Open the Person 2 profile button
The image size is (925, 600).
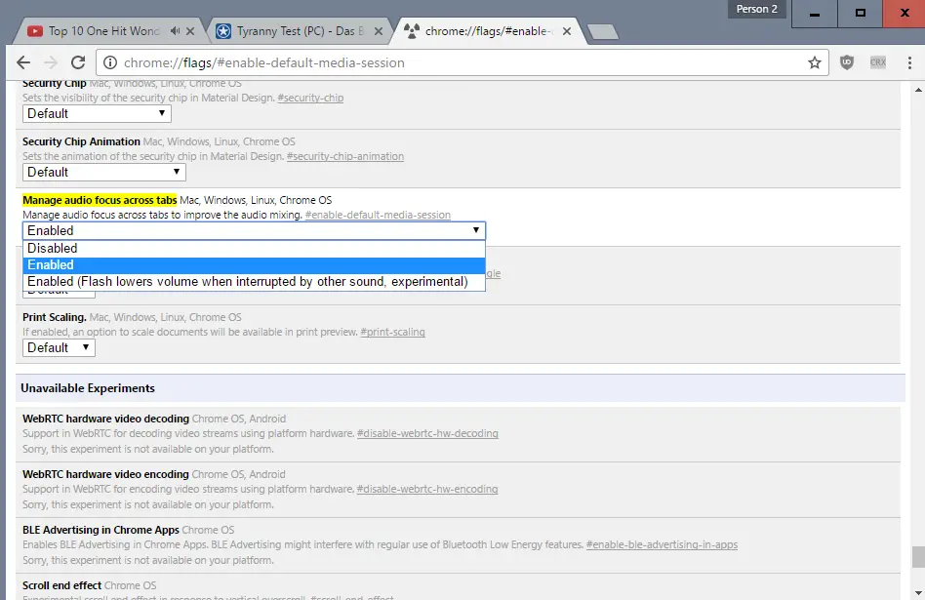tap(757, 9)
